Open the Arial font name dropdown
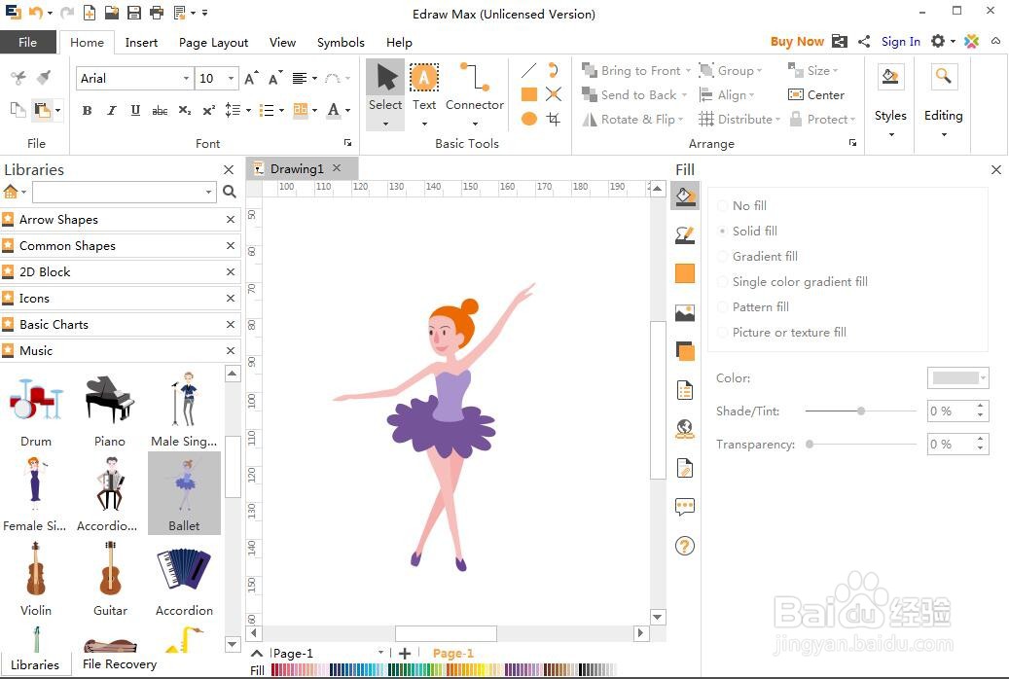Viewport: 1009px width, 679px height. pos(186,79)
